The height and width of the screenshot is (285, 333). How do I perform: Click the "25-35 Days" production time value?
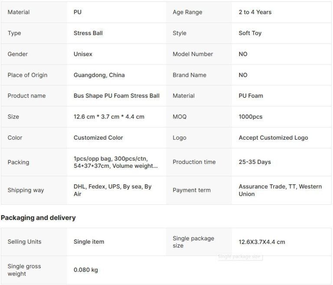point(255,162)
